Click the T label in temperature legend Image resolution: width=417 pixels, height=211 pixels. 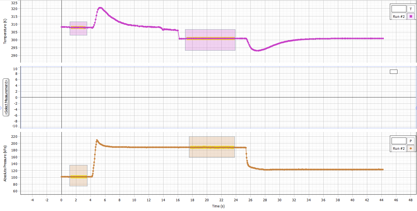(x=411, y=9)
